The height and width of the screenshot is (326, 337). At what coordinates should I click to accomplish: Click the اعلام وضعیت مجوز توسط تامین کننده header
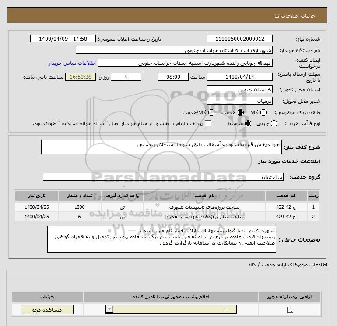(x=171, y=297)
